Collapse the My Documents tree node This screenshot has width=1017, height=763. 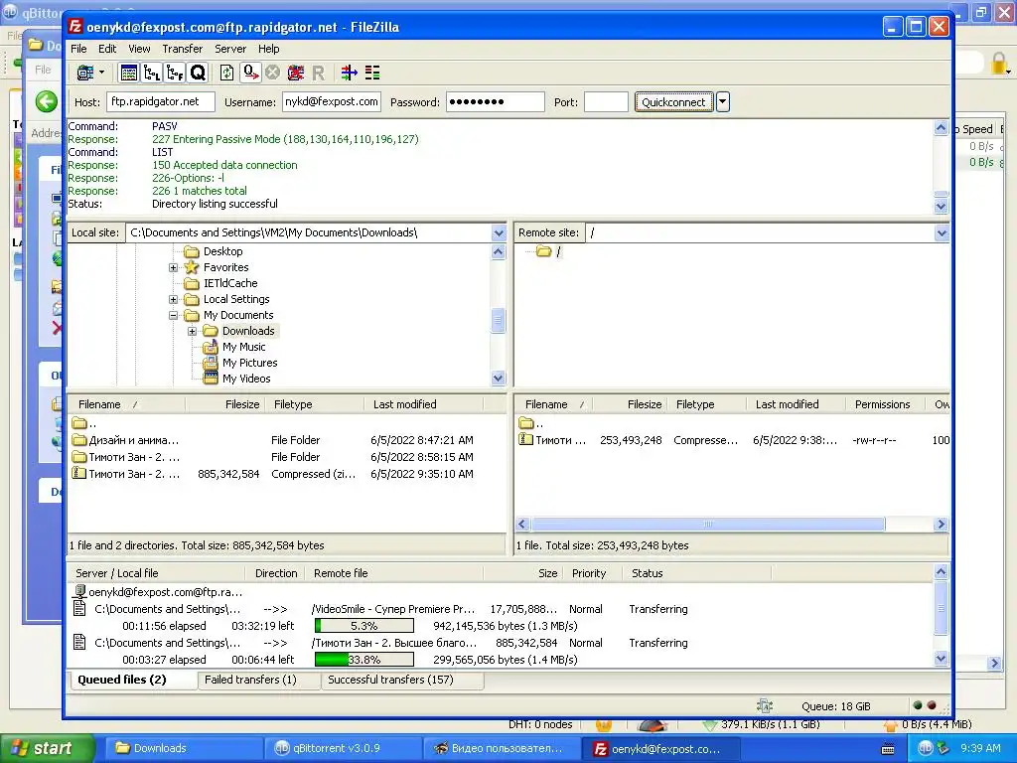pyautogui.click(x=173, y=315)
